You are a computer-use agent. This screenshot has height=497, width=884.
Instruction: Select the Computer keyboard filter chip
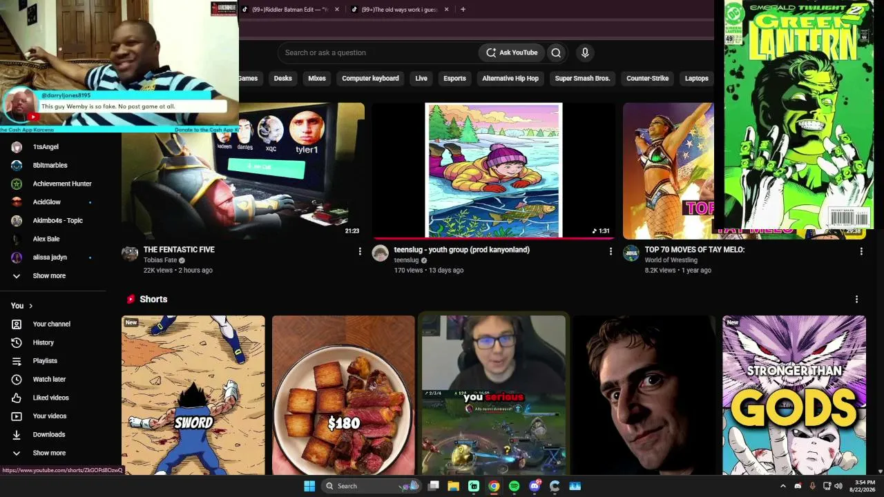point(370,79)
